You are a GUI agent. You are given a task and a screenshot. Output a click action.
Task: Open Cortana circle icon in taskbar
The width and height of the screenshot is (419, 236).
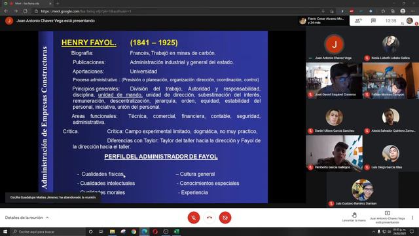[x=91, y=231]
